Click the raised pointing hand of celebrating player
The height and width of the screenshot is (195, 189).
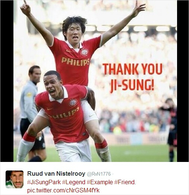[25, 7]
